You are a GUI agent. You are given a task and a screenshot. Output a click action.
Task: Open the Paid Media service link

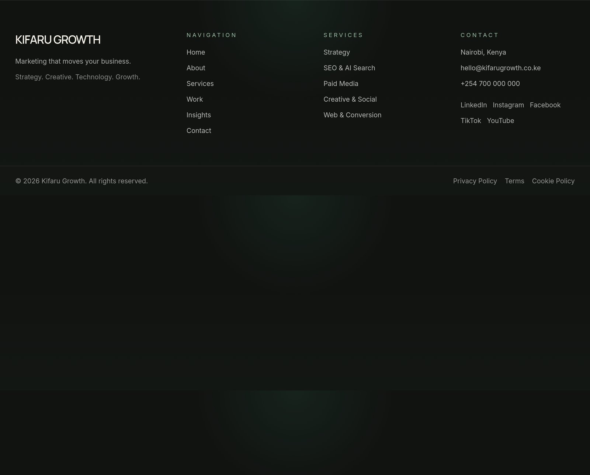(341, 84)
